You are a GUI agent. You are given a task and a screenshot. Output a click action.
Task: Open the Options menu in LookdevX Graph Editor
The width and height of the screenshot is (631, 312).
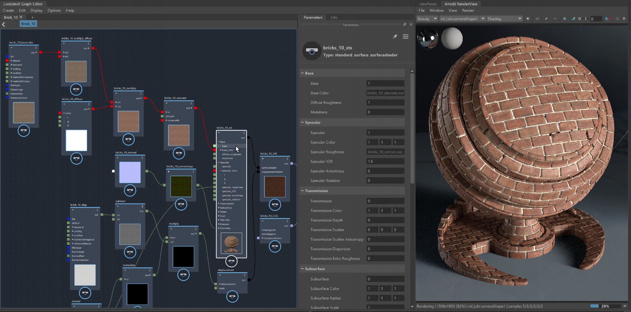[x=54, y=11]
